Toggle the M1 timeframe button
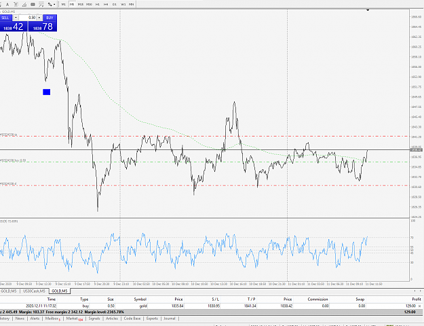Screen dimensions: 424x326 point(64,4)
